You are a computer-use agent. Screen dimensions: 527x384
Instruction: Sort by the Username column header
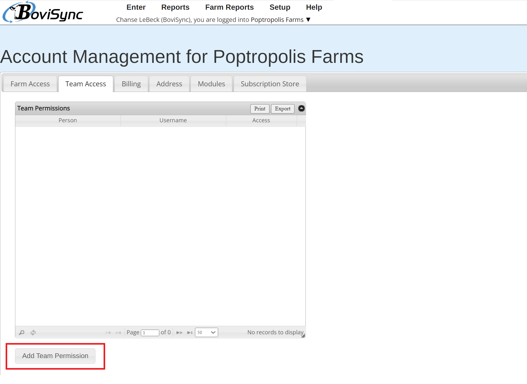(173, 120)
